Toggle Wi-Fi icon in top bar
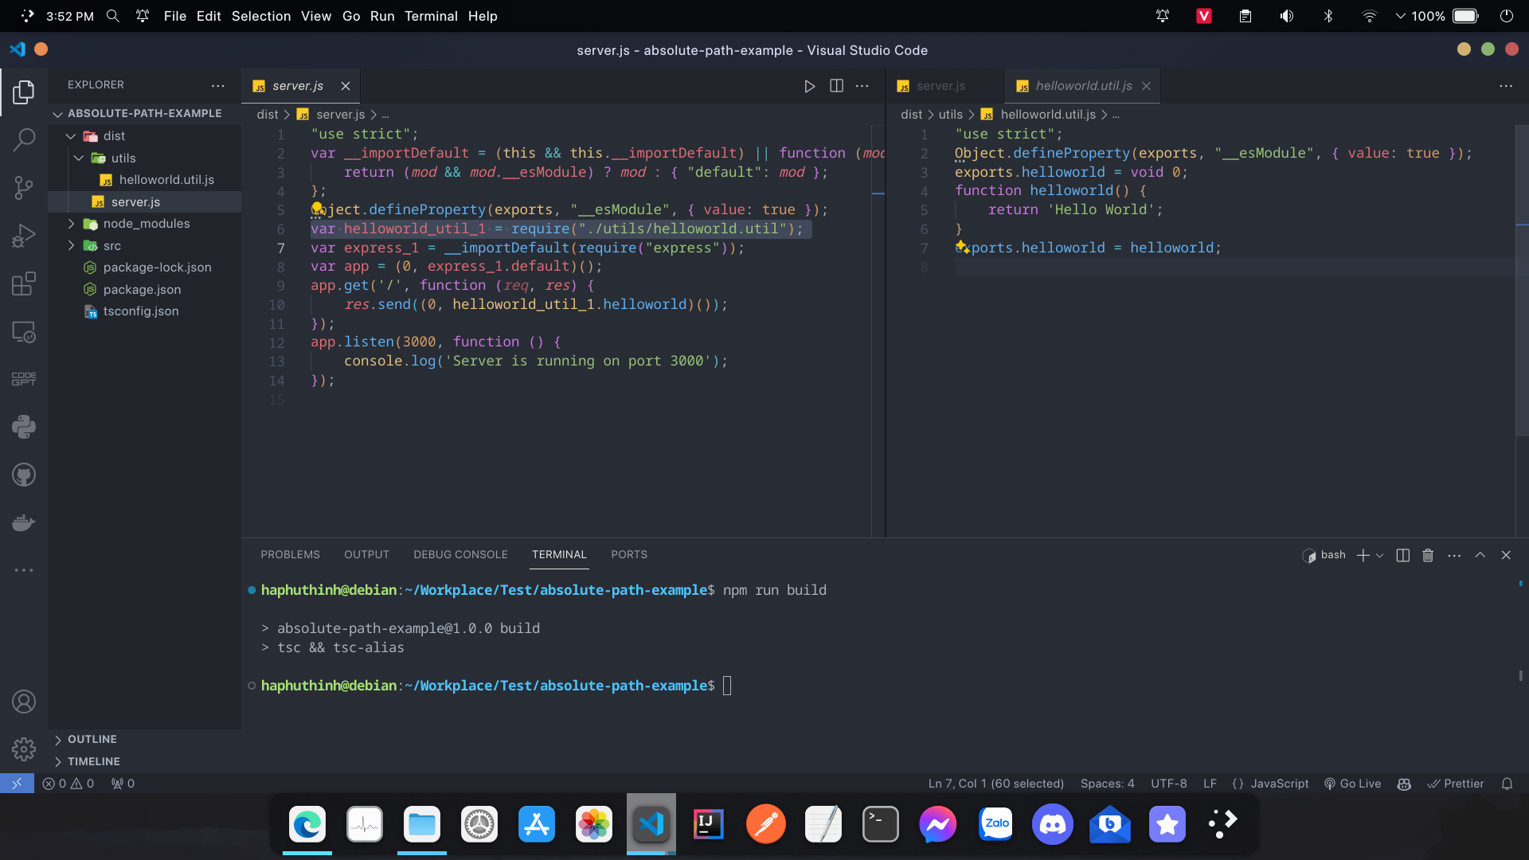 click(1370, 16)
